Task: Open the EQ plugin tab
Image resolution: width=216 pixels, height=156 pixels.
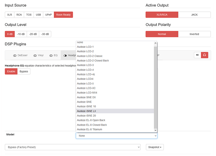Action: (x=53, y=55)
